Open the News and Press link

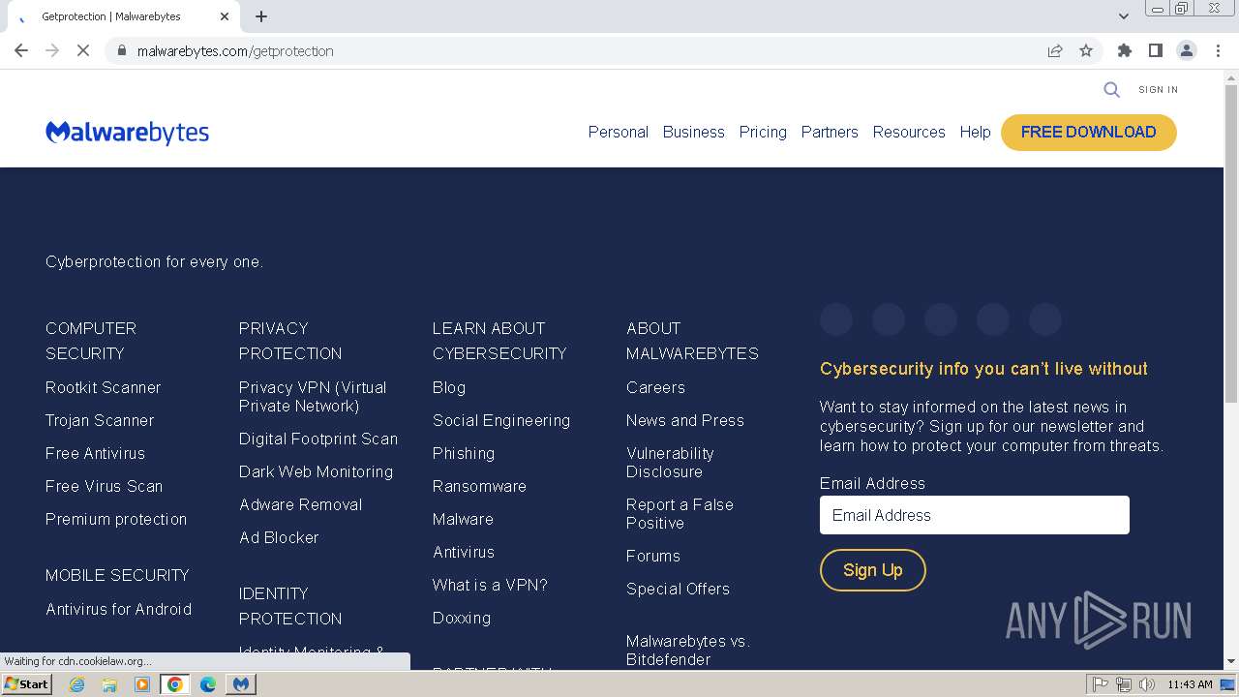[685, 420]
